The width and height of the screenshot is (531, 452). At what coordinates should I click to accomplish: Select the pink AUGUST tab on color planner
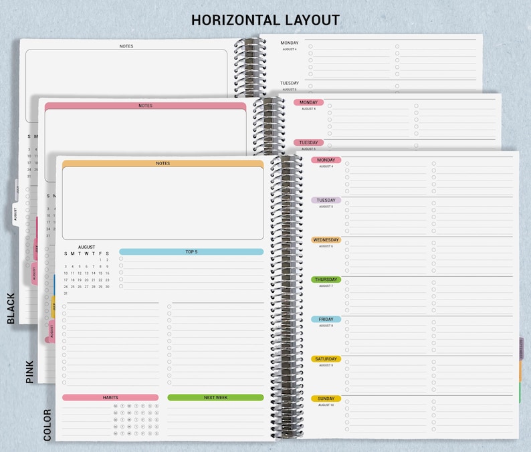[x=51, y=331]
